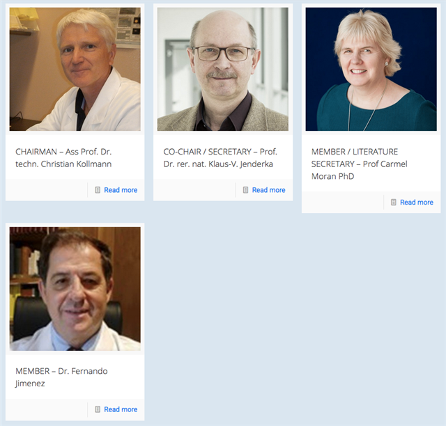The height and width of the screenshot is (426, 446).
Task: Click document icon beside Carmel Moran's Read more
Action: pyautogui.click(x=393, y=202)
